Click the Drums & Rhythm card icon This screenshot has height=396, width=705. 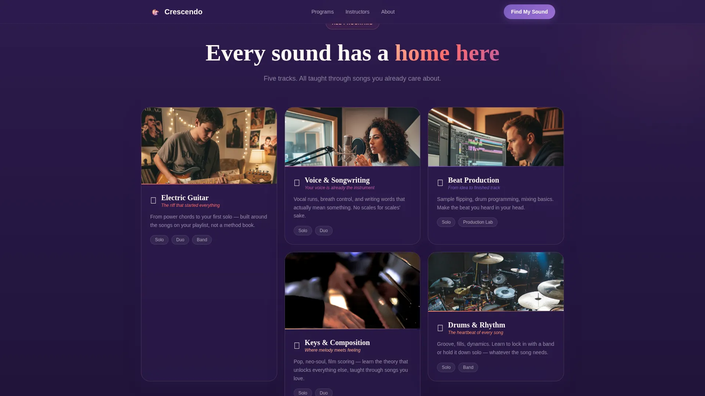pyautogui.click(x=440, y=328)
